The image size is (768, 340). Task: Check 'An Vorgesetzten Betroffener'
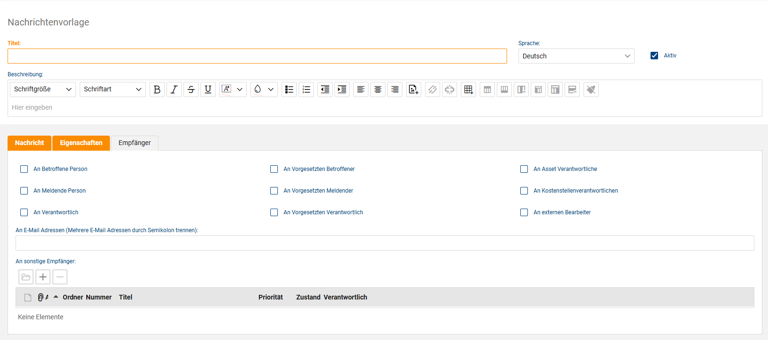pyautogui.click(x=274, y=169)
